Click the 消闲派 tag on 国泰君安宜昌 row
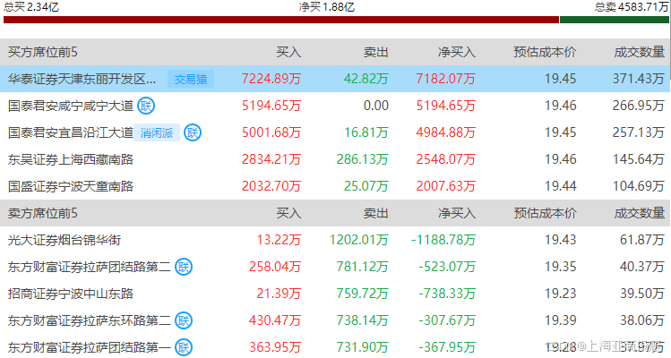 pos(157,133)
